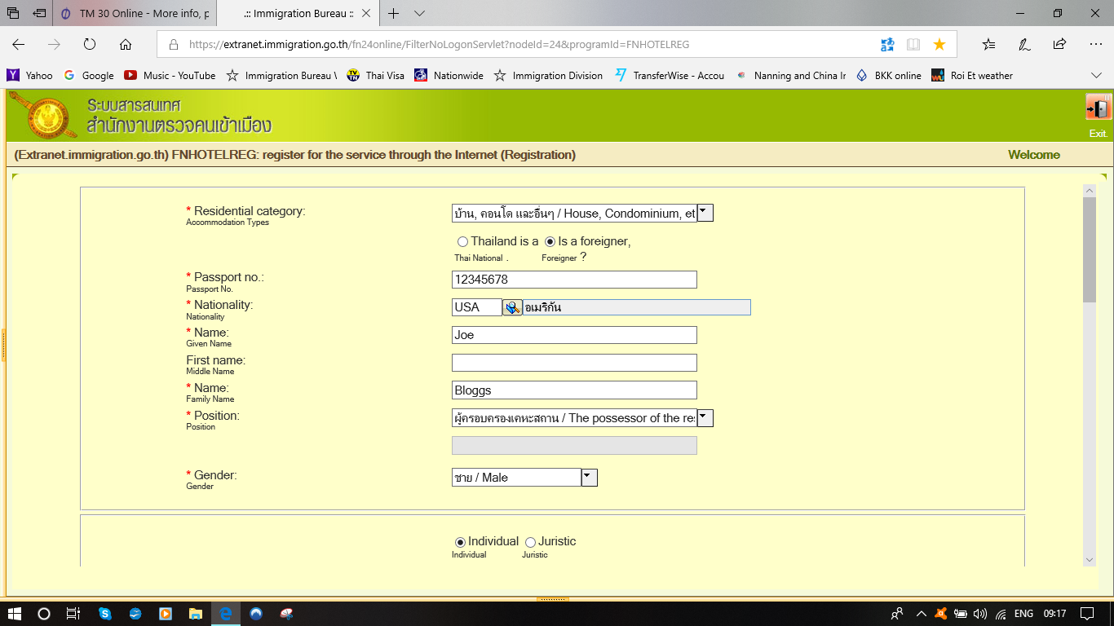The height and width of the screenshot is (626, 1114).
Task: Select the 'Thailand is a Thai National' option
Action: (x=462, y=241)
